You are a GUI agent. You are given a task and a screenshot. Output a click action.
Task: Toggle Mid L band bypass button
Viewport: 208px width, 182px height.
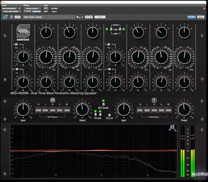pos(45,110)
